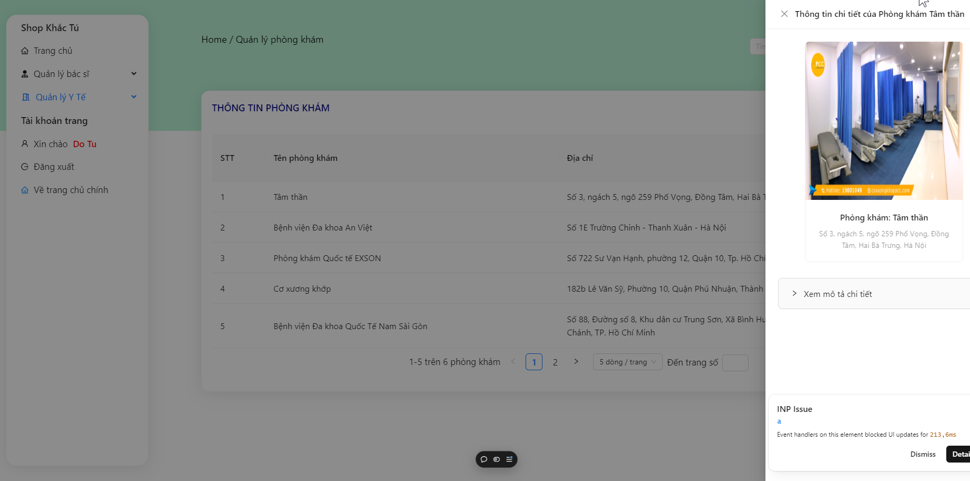
Task: Click the Tên phòng khám column header
Action: (x=305, y=158)
